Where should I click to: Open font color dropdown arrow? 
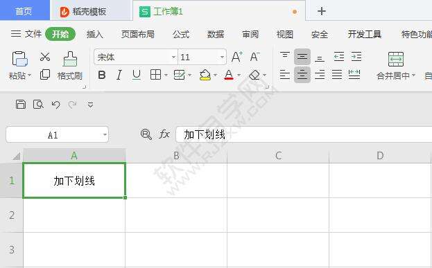[239, 75]
